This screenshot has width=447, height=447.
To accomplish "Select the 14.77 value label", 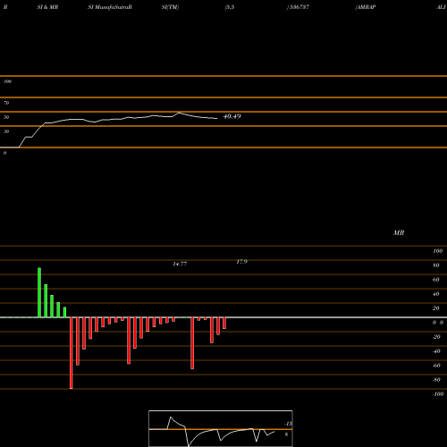I will (180, 264).
